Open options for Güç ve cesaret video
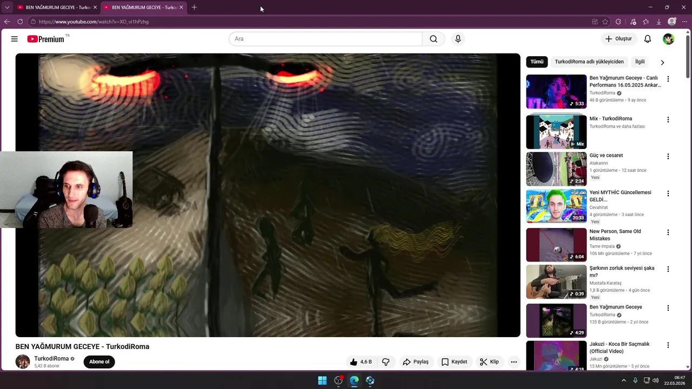The height and width of the screenshot is (389, 692). 668,157
